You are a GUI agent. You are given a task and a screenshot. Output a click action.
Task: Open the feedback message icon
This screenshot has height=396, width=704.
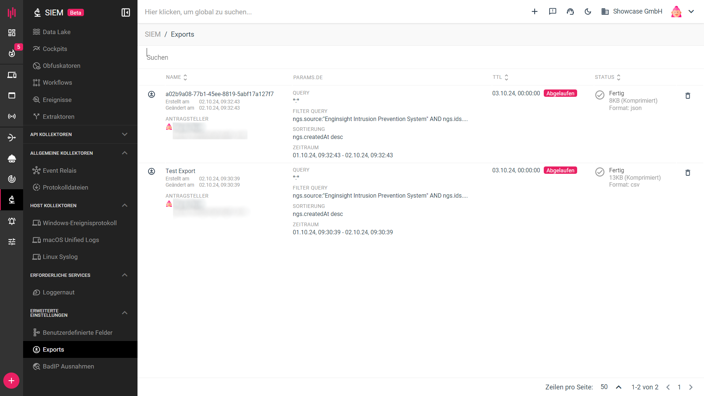[x=553, y=11]
